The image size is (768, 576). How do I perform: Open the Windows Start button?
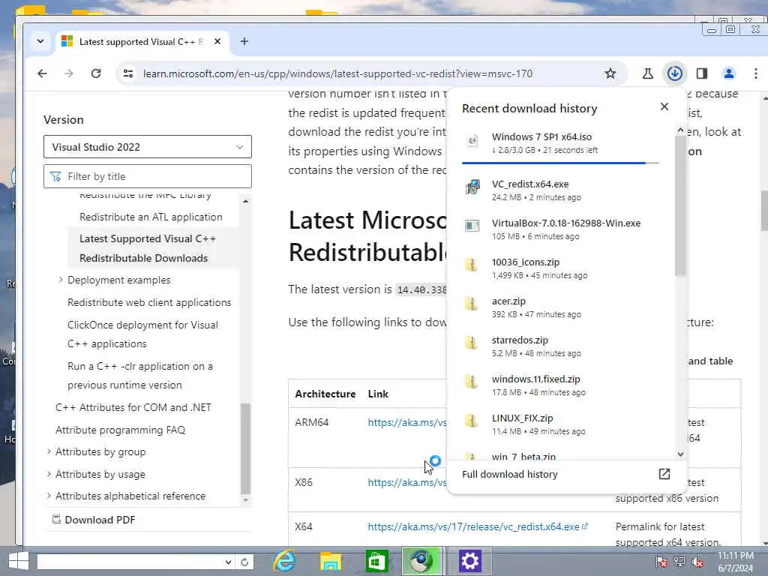pos(19,561)
